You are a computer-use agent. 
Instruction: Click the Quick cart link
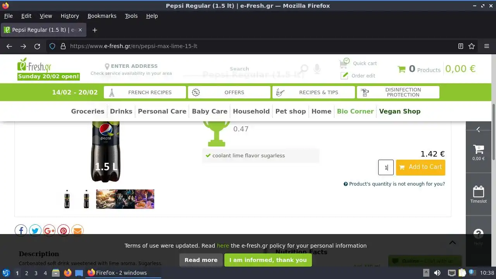click(x=365, y=63)
